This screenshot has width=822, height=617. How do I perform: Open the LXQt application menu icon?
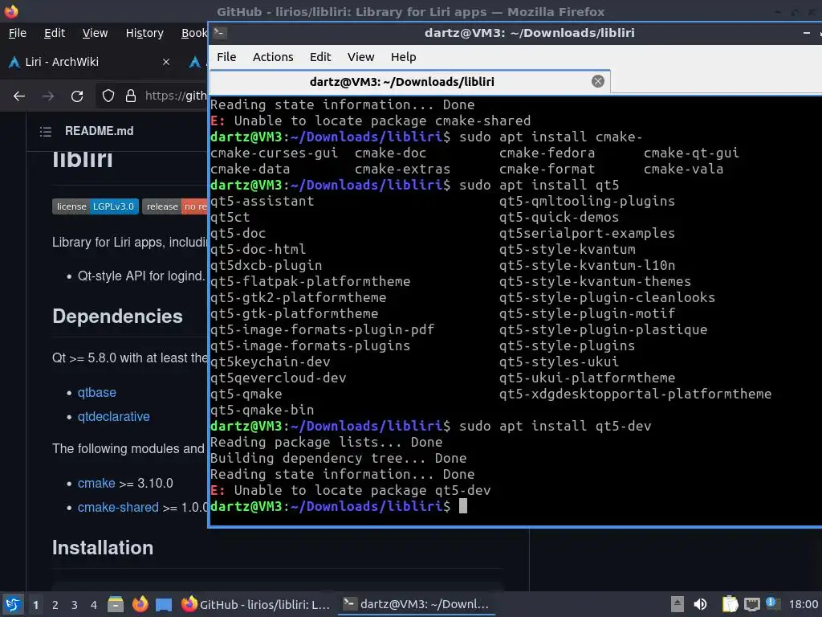point(13,604)
